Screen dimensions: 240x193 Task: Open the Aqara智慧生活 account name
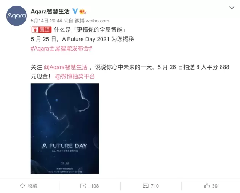[50, 11]
